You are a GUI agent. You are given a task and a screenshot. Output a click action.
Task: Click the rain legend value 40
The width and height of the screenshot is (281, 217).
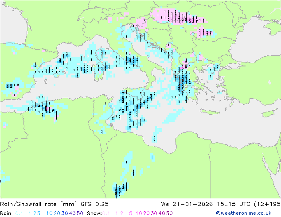(72, 213)
